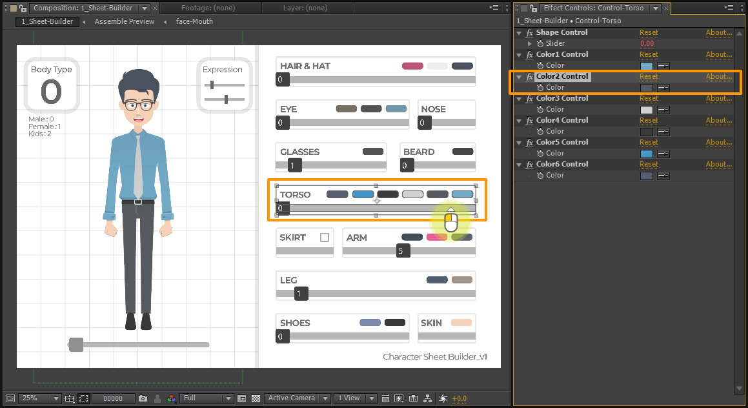Click the Reset Exposure aperture icon

click(443, 398)
